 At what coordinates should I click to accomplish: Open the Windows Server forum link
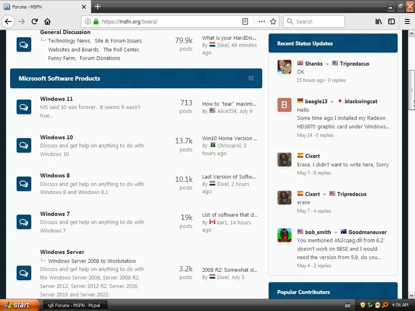click(62, 252)
